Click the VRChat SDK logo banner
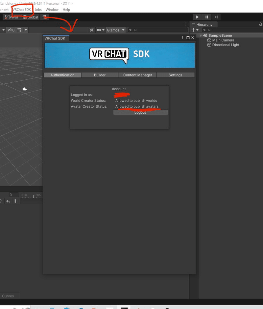Screen dimensions: 263x309 coord(120,55)
